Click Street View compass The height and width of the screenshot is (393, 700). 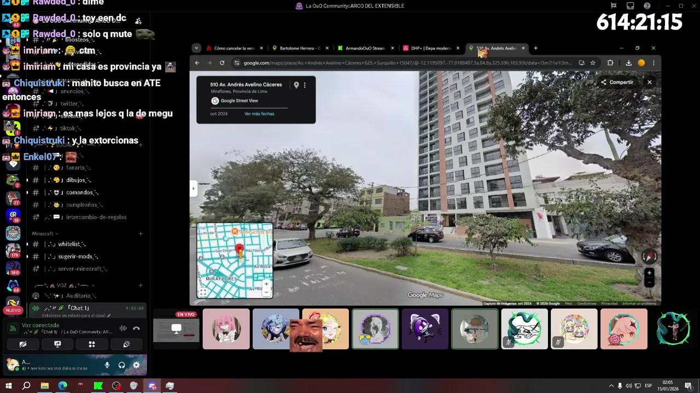649,256
